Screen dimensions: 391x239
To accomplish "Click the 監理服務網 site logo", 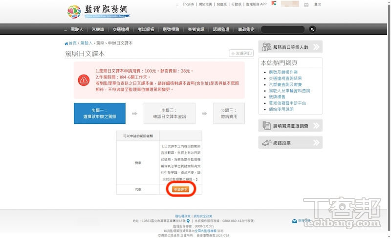I will pyautogui.click(x=99, y=11).
